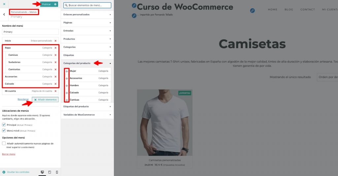Focus the Nombre del menú field
The image size is (338, 176).
tap(30, 32)
